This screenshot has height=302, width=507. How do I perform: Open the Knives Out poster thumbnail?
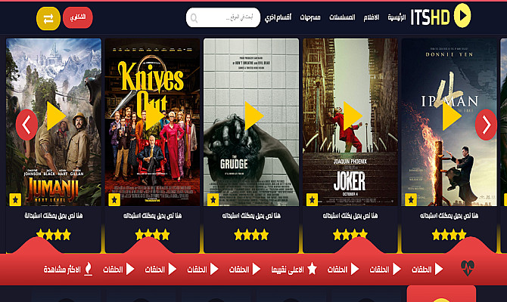pos(152,122)
